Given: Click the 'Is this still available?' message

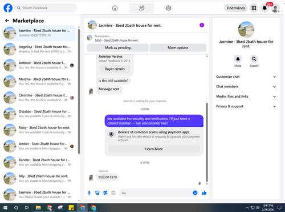Looking at the screenshot, I should (x=113, y=81).
